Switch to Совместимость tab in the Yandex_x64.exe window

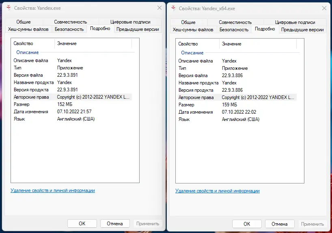click(x=235, y=22)
